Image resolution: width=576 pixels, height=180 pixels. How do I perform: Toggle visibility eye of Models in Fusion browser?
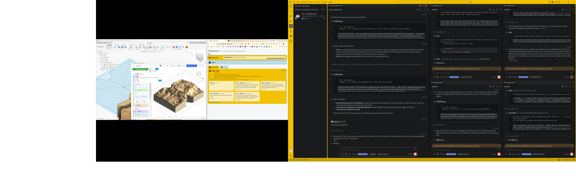(101, 60)
